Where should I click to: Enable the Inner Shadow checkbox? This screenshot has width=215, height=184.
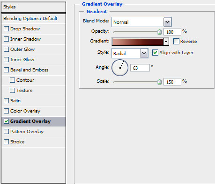(x=6, y=39)
